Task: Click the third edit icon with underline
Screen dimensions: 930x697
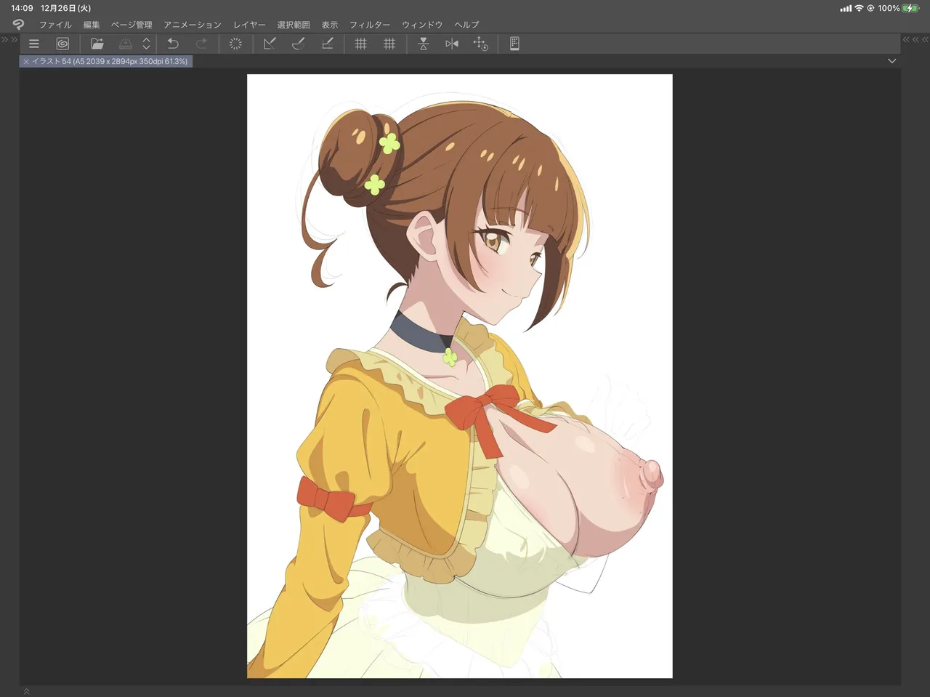Action: 327,44
